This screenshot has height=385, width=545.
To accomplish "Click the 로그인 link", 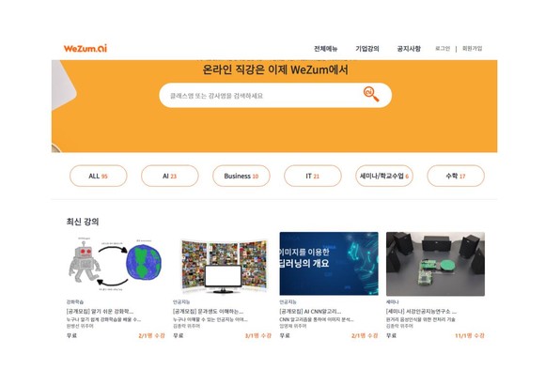I will click(443, 49).
